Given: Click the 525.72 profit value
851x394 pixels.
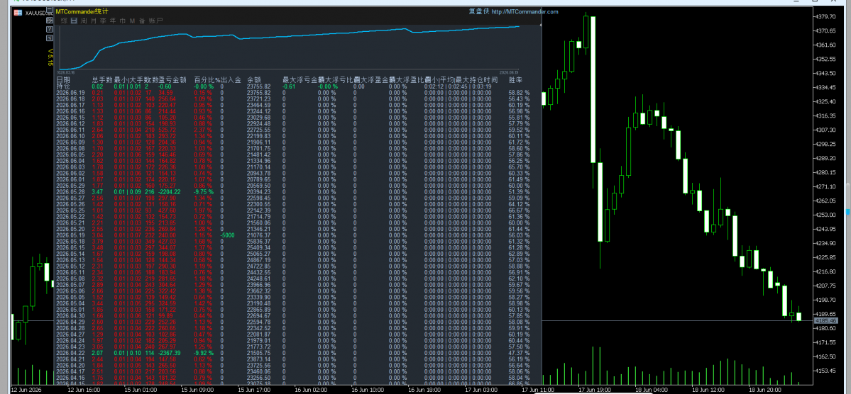Looking at the screenshot, I should click(168, 130).
